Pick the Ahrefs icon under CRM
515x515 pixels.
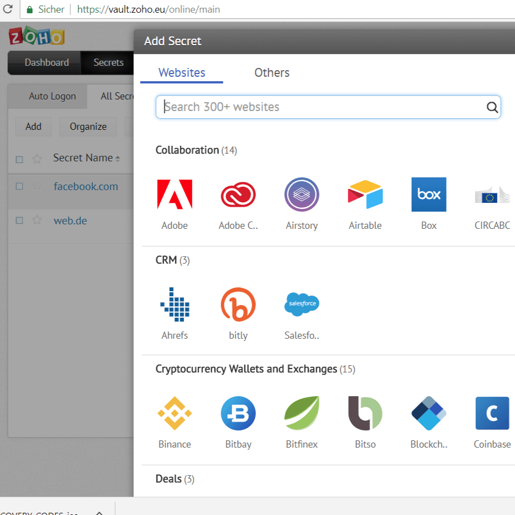175,304
